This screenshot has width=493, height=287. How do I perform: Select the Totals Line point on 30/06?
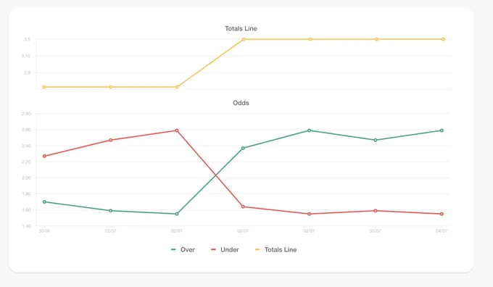pyautogui.click(x=44, y=87)
